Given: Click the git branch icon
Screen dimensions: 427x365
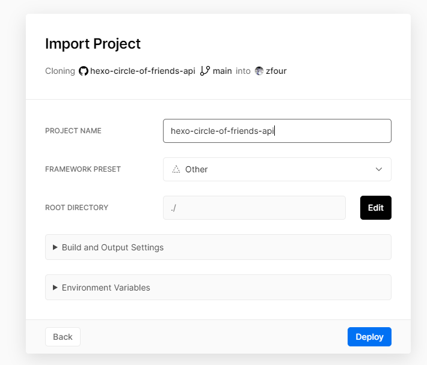Looking at the screenshot, I should [x=205, y=71].
